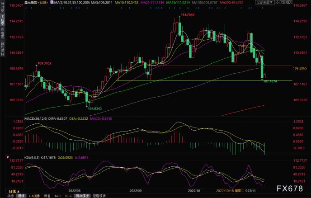Open the 全部主题 dropdown

[265, 2]
